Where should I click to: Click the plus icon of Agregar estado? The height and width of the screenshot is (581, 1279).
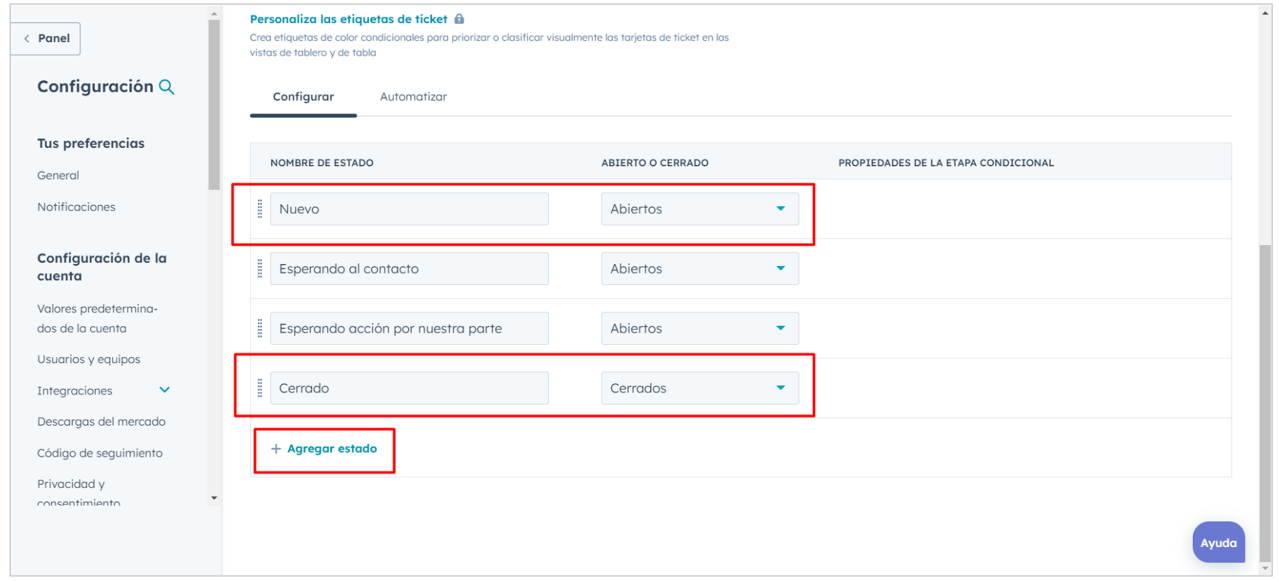tap(276, 449)
